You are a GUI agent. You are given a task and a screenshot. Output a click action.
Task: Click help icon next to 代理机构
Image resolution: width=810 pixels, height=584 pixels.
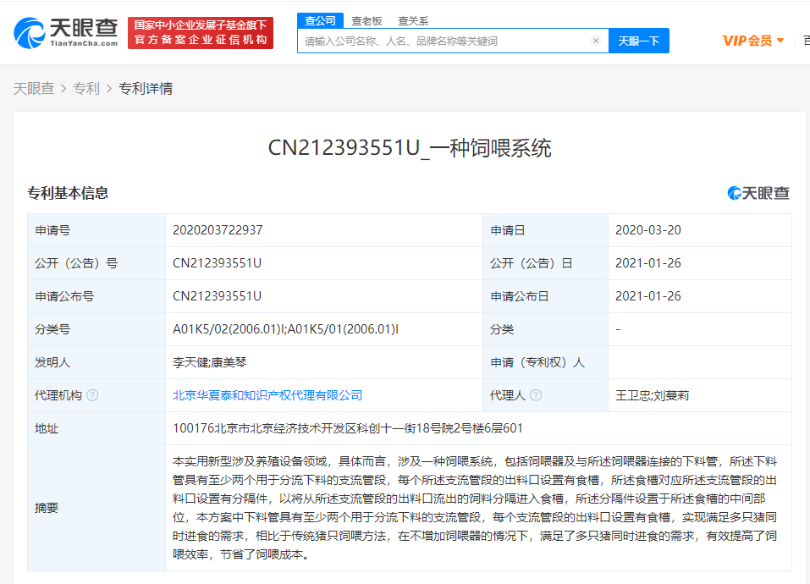pyautogui.click(x=92, y=395)
